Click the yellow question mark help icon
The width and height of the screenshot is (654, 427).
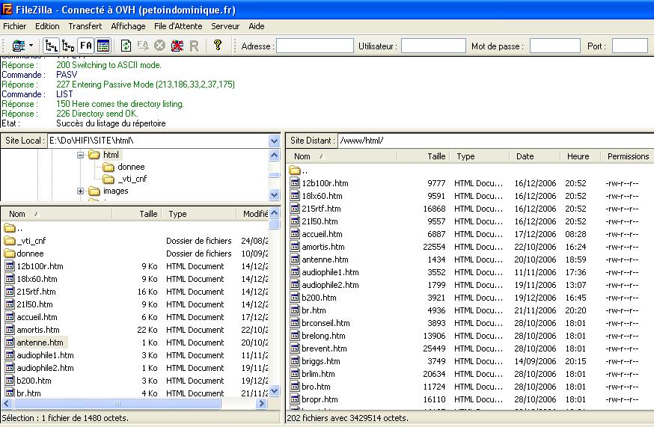click(x=217, y=45)
